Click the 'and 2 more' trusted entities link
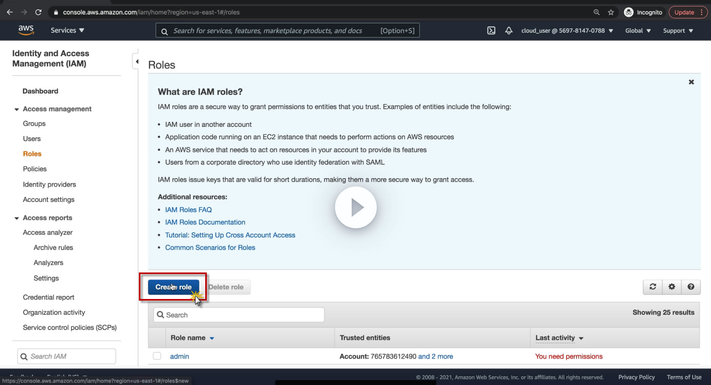 point(436,356)
